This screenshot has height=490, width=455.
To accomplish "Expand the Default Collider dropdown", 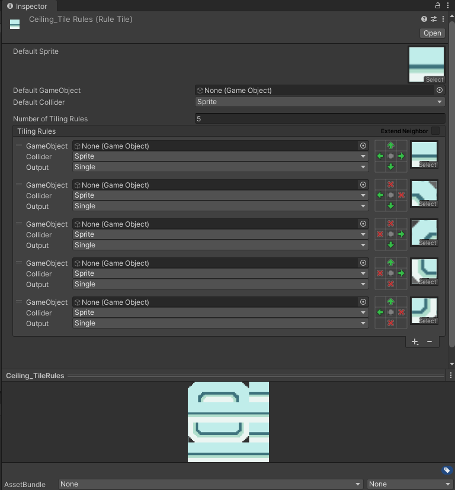I will pyautogui.click(x=320, y=102).
